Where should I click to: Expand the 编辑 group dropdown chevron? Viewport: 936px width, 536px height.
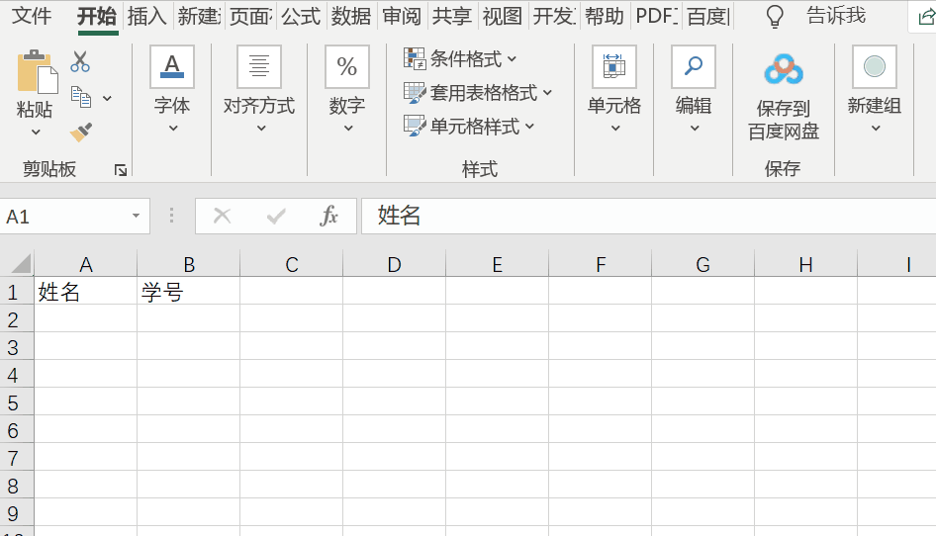(x=695, y=128)
